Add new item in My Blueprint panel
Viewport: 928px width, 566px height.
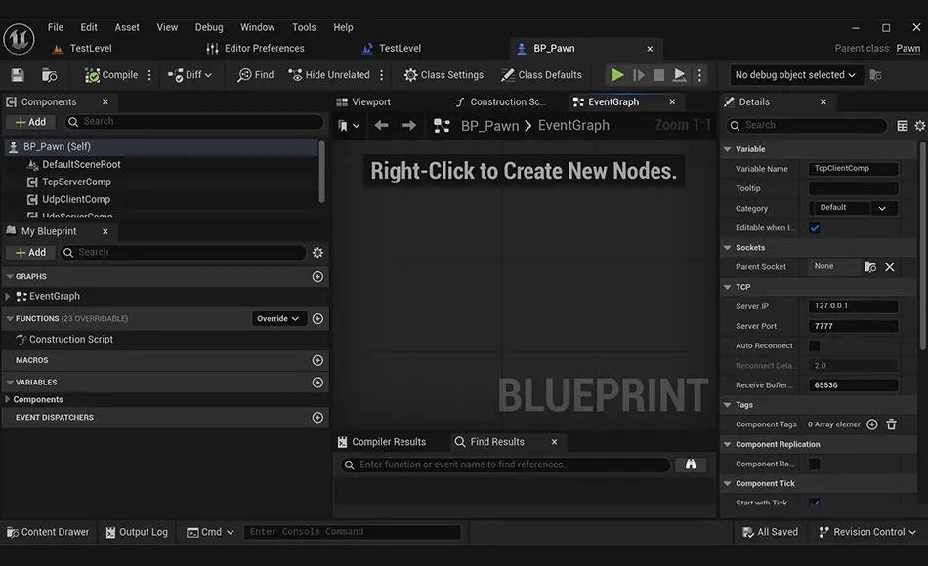[x=31, y=253]
